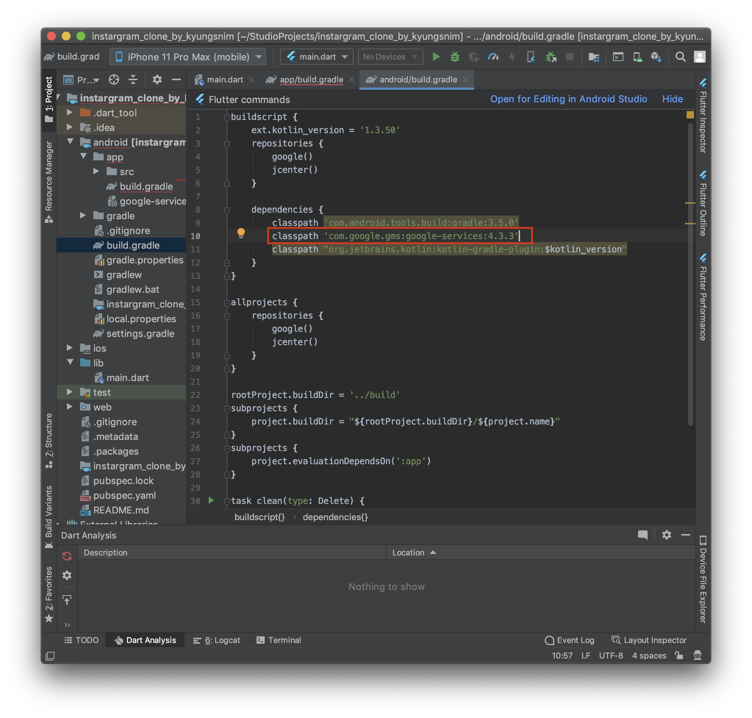The width and height of the screenshot is (752, 718).
Task: Click the lightbulb intention icon on line 10
Action: click(x=241, y=233)
